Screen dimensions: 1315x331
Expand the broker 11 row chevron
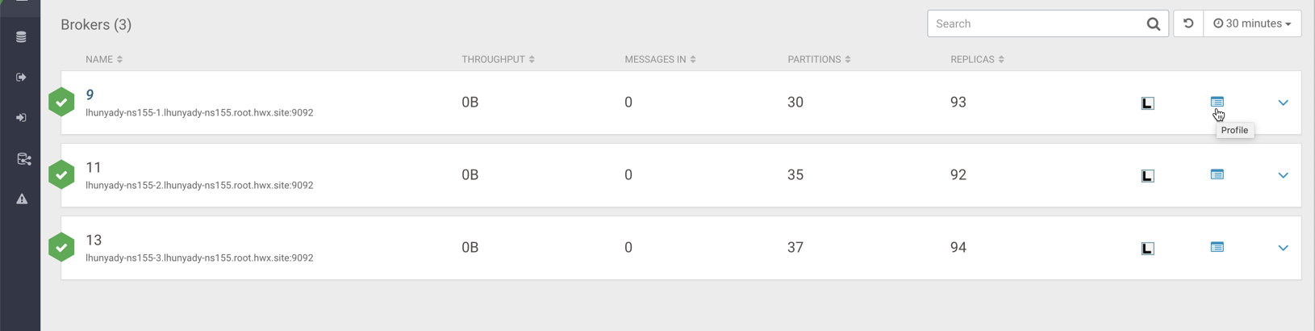[x=1283, y=175]
